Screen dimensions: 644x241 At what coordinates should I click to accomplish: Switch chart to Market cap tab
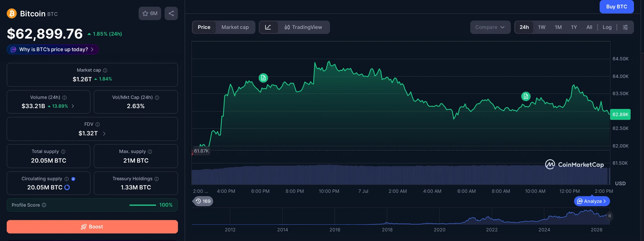pos(235,27)
